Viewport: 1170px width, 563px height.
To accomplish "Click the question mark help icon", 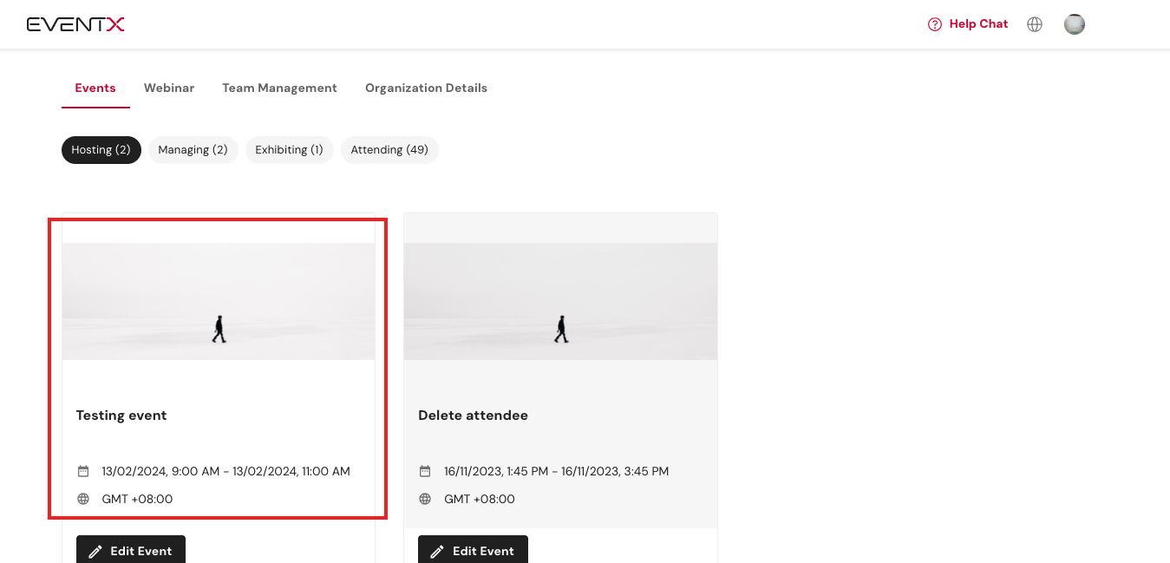I will [x=935, y=24].
